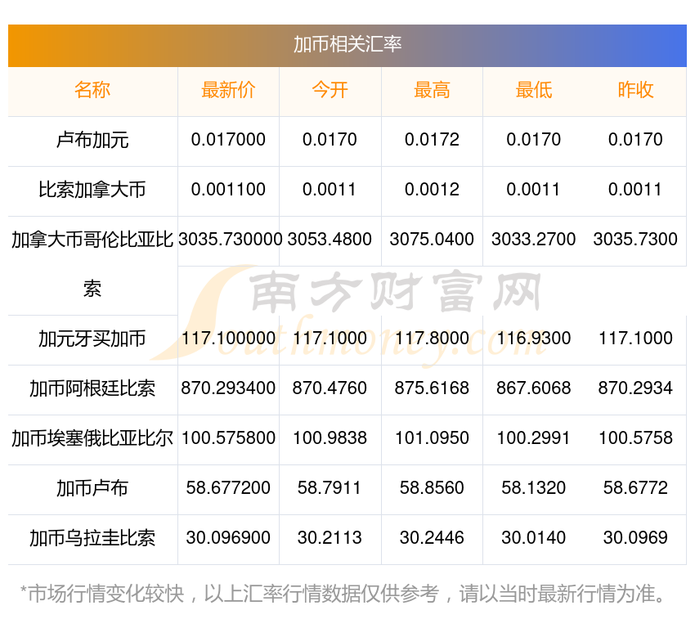Click the 100.5758 previous close value
This screenshot has width=695, height=619.
click(635, 438)
